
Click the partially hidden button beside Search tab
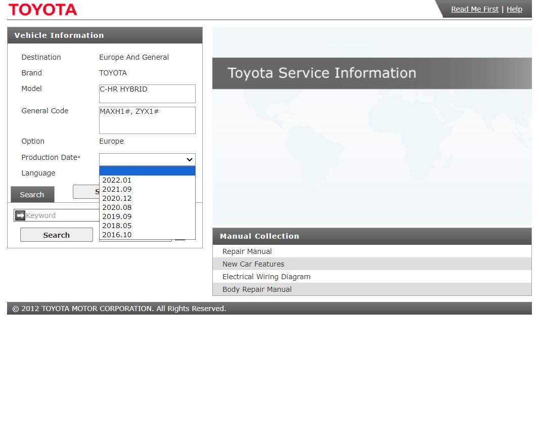pos(86,192)
